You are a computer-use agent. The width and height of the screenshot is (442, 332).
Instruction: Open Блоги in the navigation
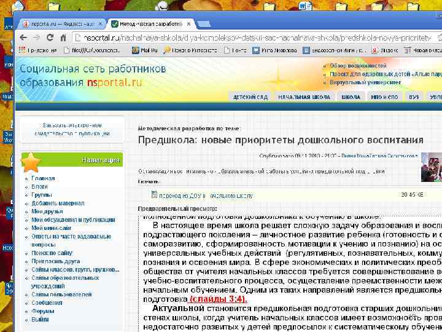tap(39, 187)
